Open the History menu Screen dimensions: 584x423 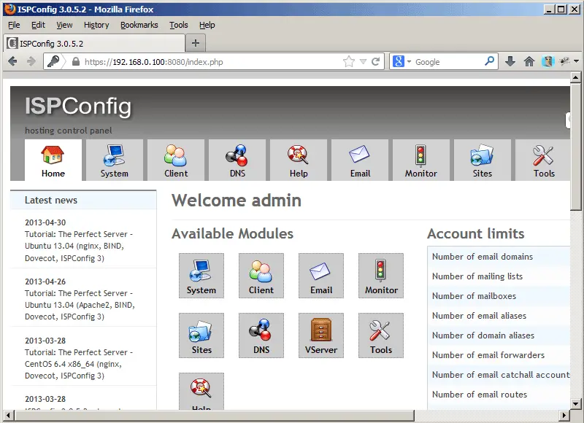96,25
